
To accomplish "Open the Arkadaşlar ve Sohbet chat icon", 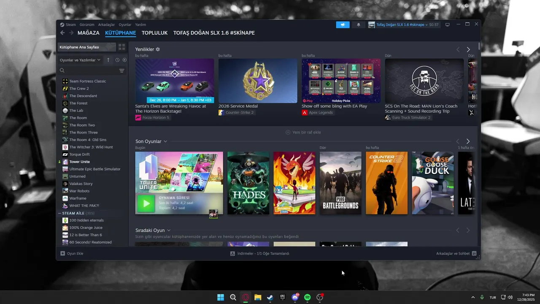I will (474, 253).
